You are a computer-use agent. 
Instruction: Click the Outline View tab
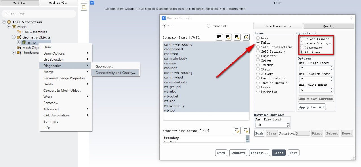(58, 3)
